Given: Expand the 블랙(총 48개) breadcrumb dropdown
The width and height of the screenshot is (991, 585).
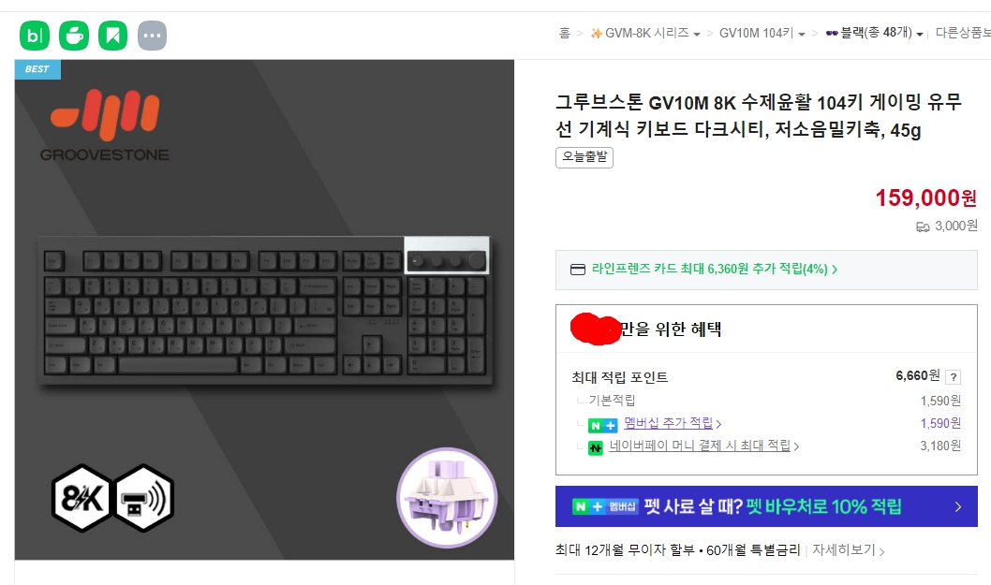Looking at the screenshot, I should coord(920,34).
